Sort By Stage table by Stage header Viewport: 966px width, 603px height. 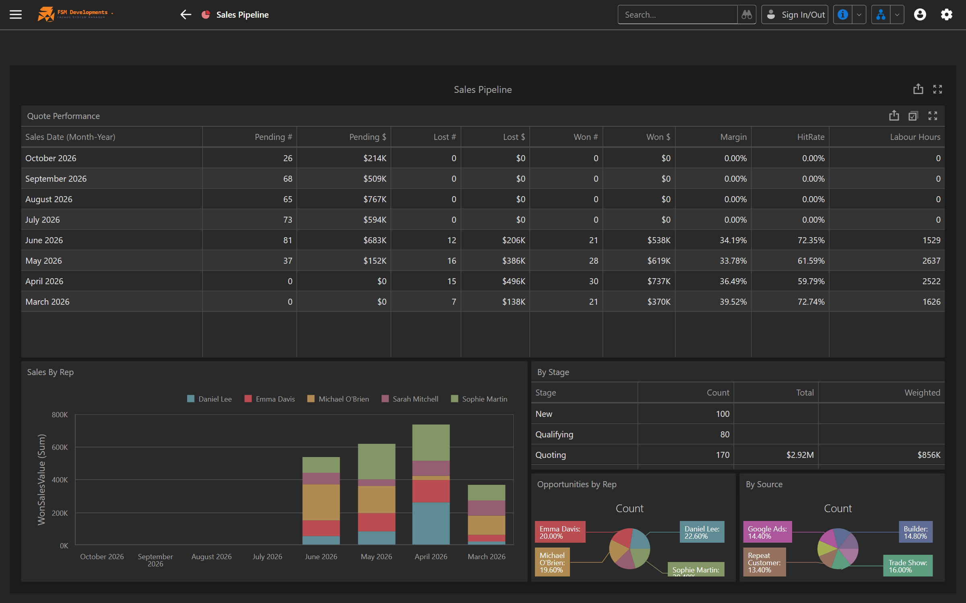[x=585, y=392]
